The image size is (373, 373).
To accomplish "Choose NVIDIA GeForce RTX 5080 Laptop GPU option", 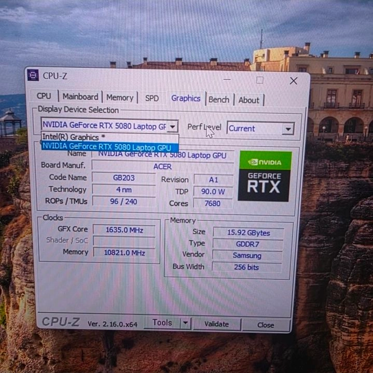I will pyautogui.click(x=110, y=147).
